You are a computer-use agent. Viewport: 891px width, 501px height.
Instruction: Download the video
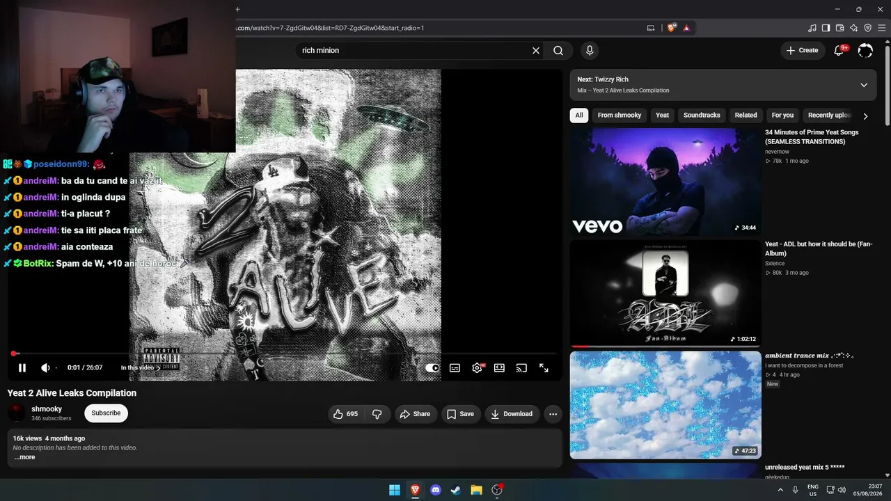pos(512,414)
